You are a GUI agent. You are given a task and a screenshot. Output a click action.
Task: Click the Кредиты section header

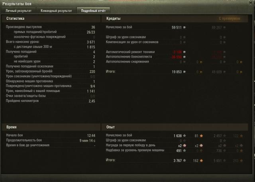[113, 19]
